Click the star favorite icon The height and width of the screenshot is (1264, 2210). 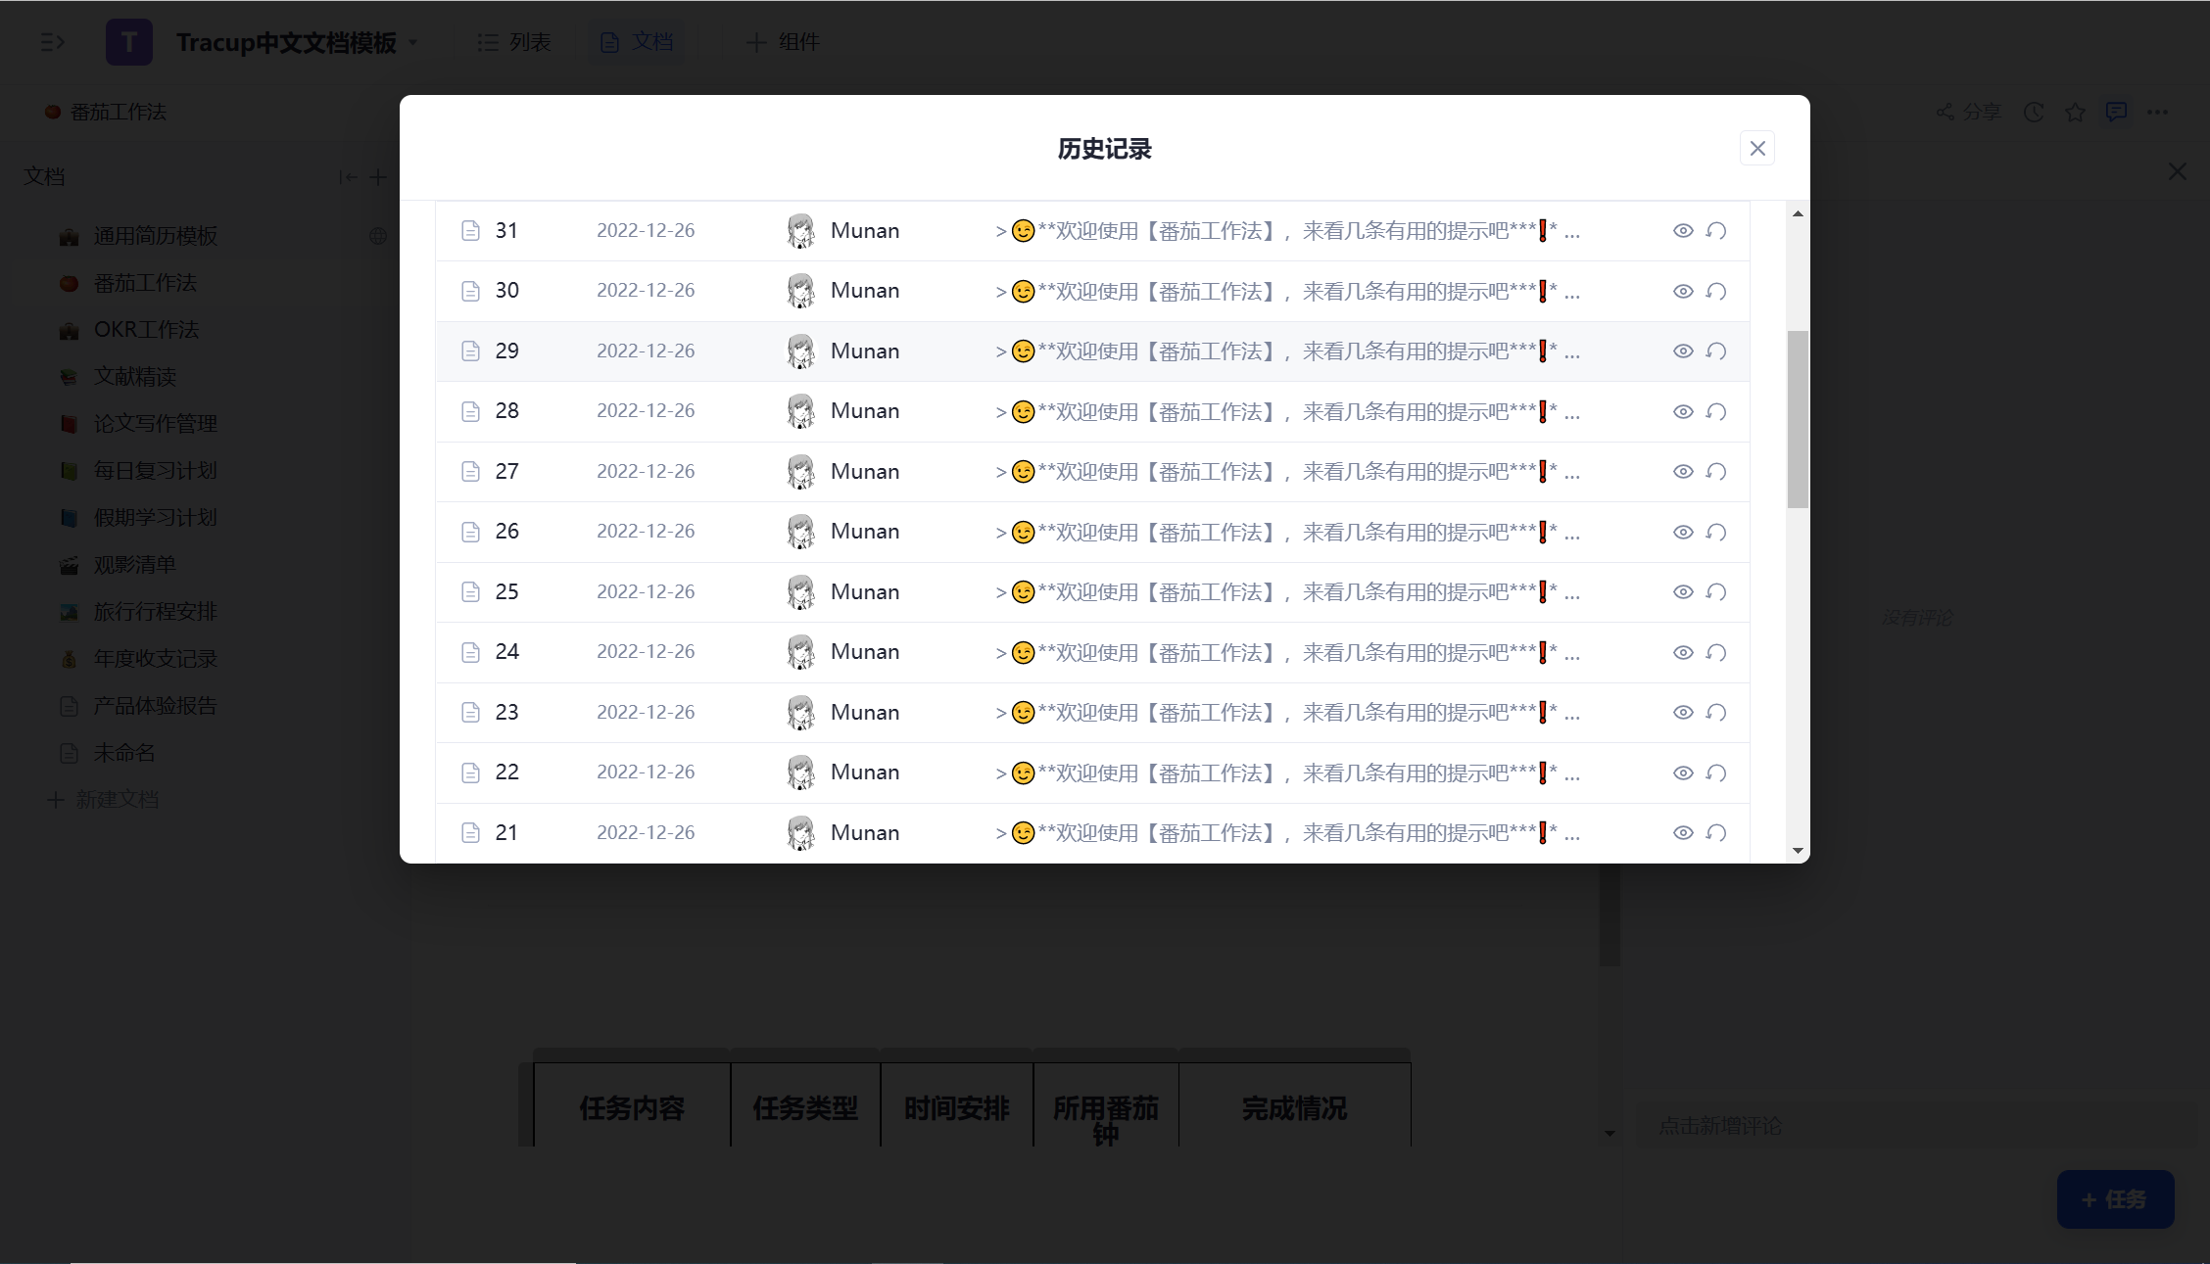(x=2075, y=113)
